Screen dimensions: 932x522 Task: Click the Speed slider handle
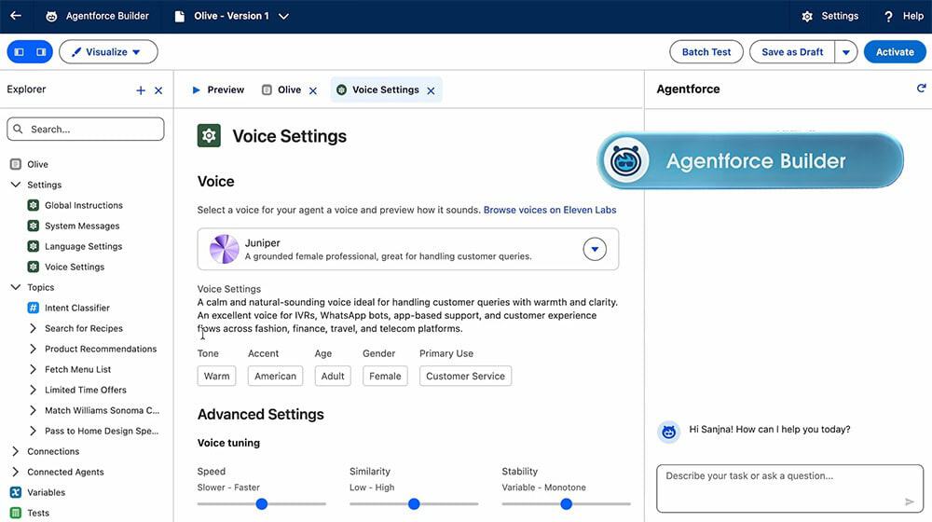pyautogui.click(x=262, y=504)
